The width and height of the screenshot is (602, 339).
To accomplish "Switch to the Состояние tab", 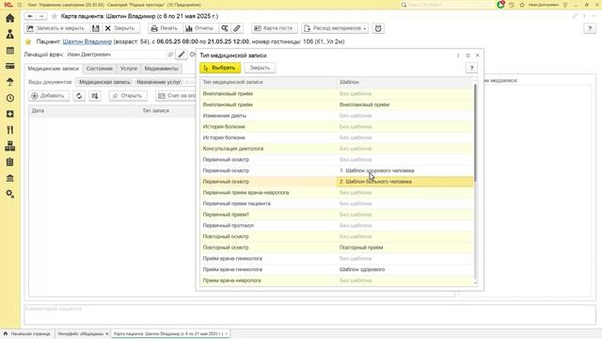I will (100, 69).
